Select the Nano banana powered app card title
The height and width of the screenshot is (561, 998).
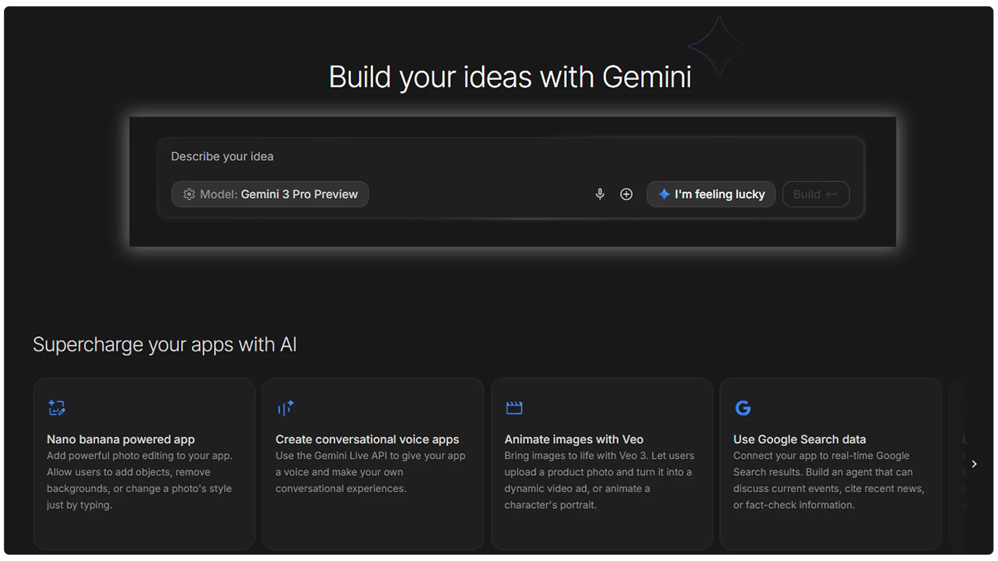click(120, 439)
